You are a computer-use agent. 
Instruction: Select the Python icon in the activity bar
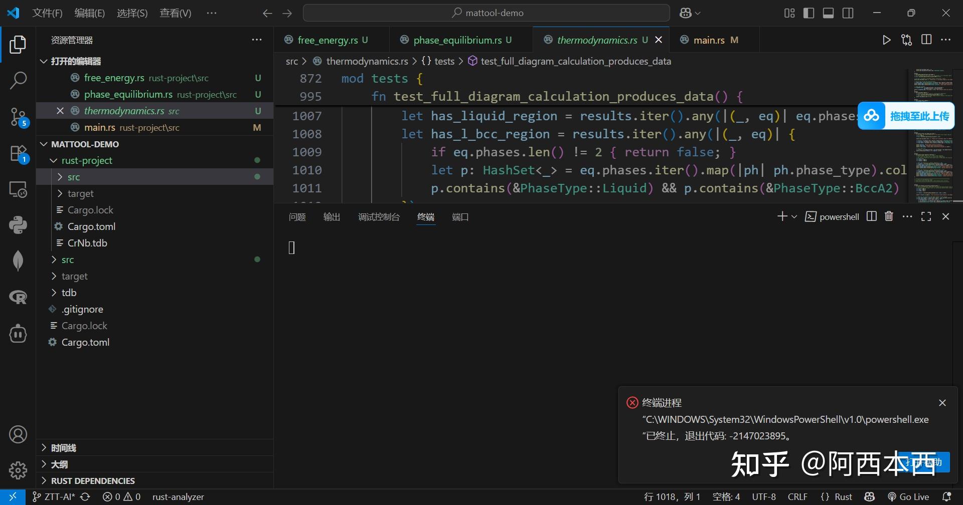tap(18, 224)
